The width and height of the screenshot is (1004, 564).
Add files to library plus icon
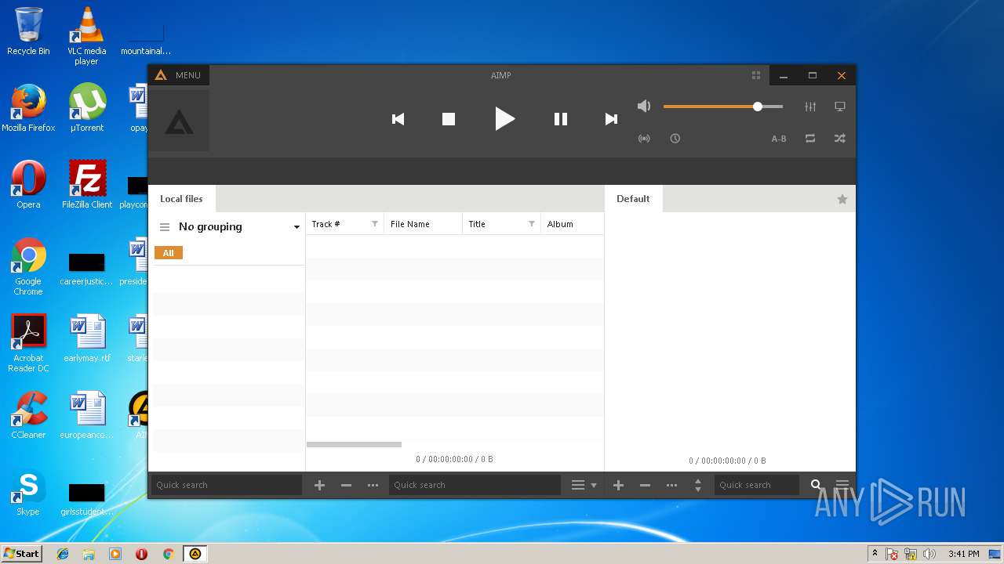319,486
